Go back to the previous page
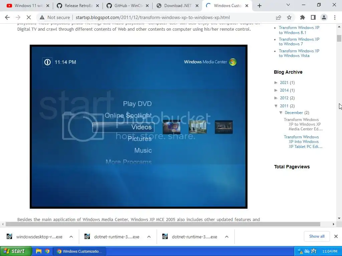The width and height of the screenshot is (342, 256). [7, 17]
